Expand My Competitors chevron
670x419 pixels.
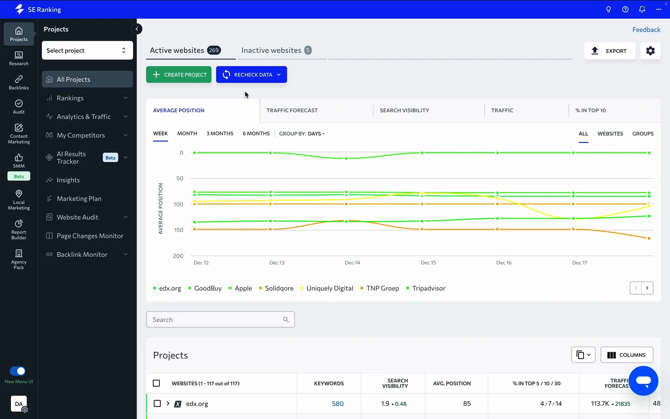click(126, 135)
